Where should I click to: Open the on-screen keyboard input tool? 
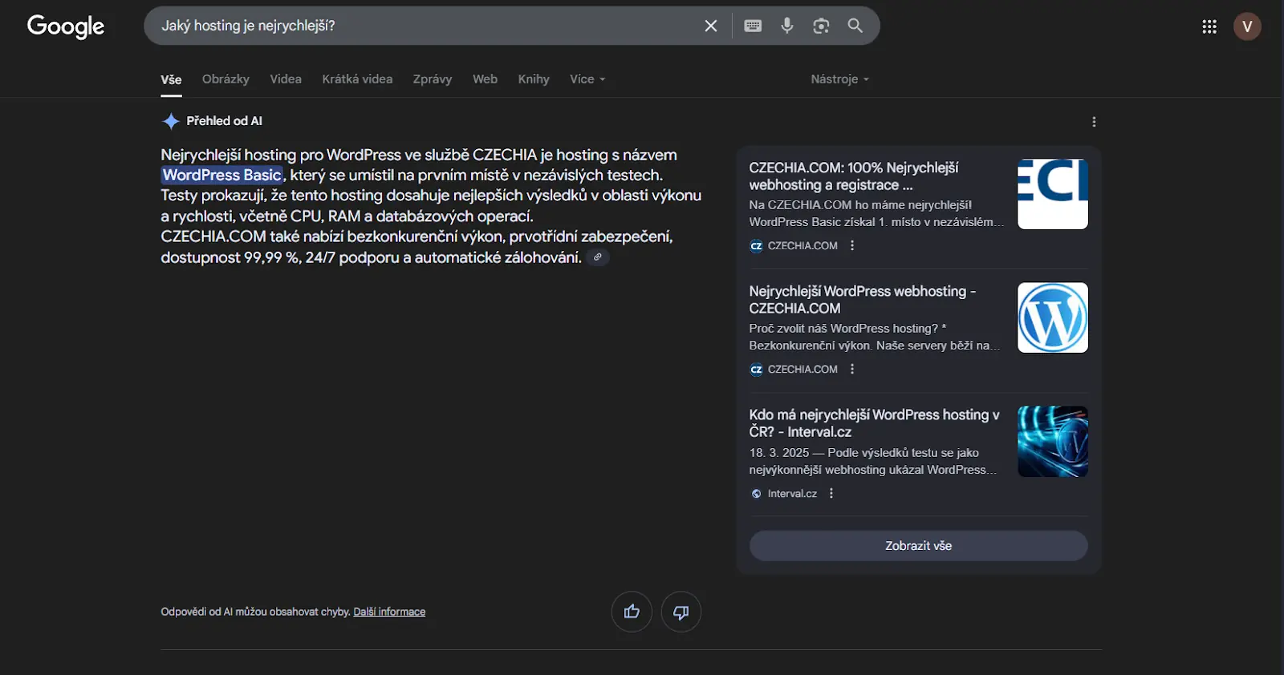pyautogui.click(x=753, y=26)
